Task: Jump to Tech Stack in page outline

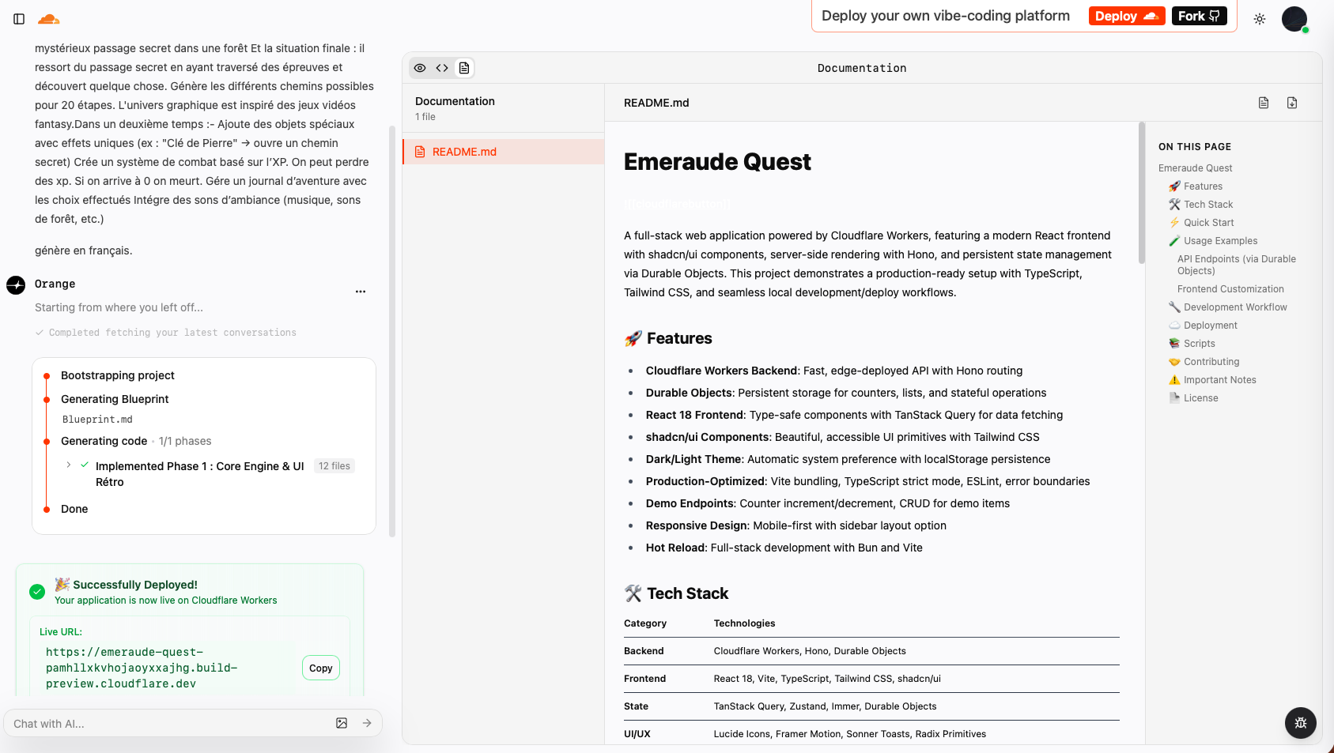Action: coord(1207,205)
